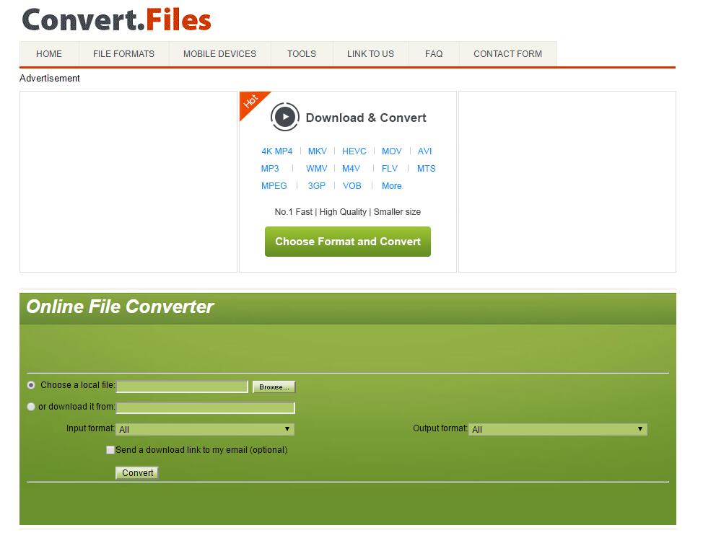Select the MOV format link
The height and width of the screenshot is (538, 716).
(392, 151)
